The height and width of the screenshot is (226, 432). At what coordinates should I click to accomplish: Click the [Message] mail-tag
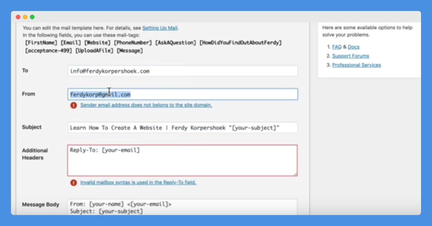coord(130,51)
